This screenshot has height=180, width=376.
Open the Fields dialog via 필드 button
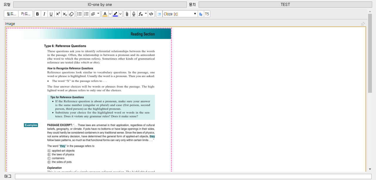[11, 14]
